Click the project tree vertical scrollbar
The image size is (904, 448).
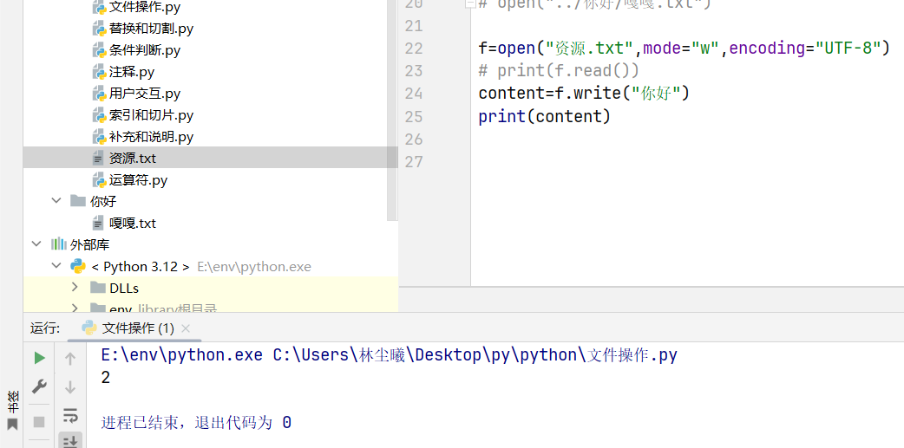tap(392, 109)
